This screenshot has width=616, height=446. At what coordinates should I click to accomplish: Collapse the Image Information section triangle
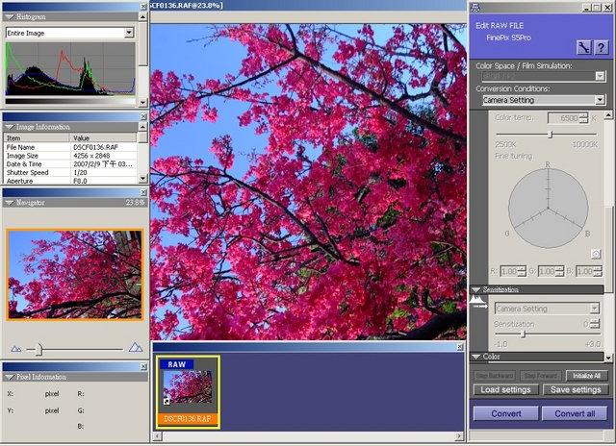pos(10,127)
